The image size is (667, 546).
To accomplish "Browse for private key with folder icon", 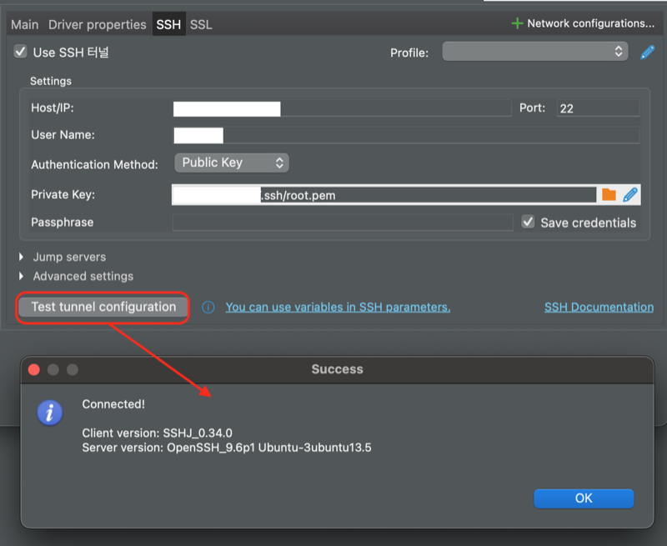I will click(x=609, y=195).
